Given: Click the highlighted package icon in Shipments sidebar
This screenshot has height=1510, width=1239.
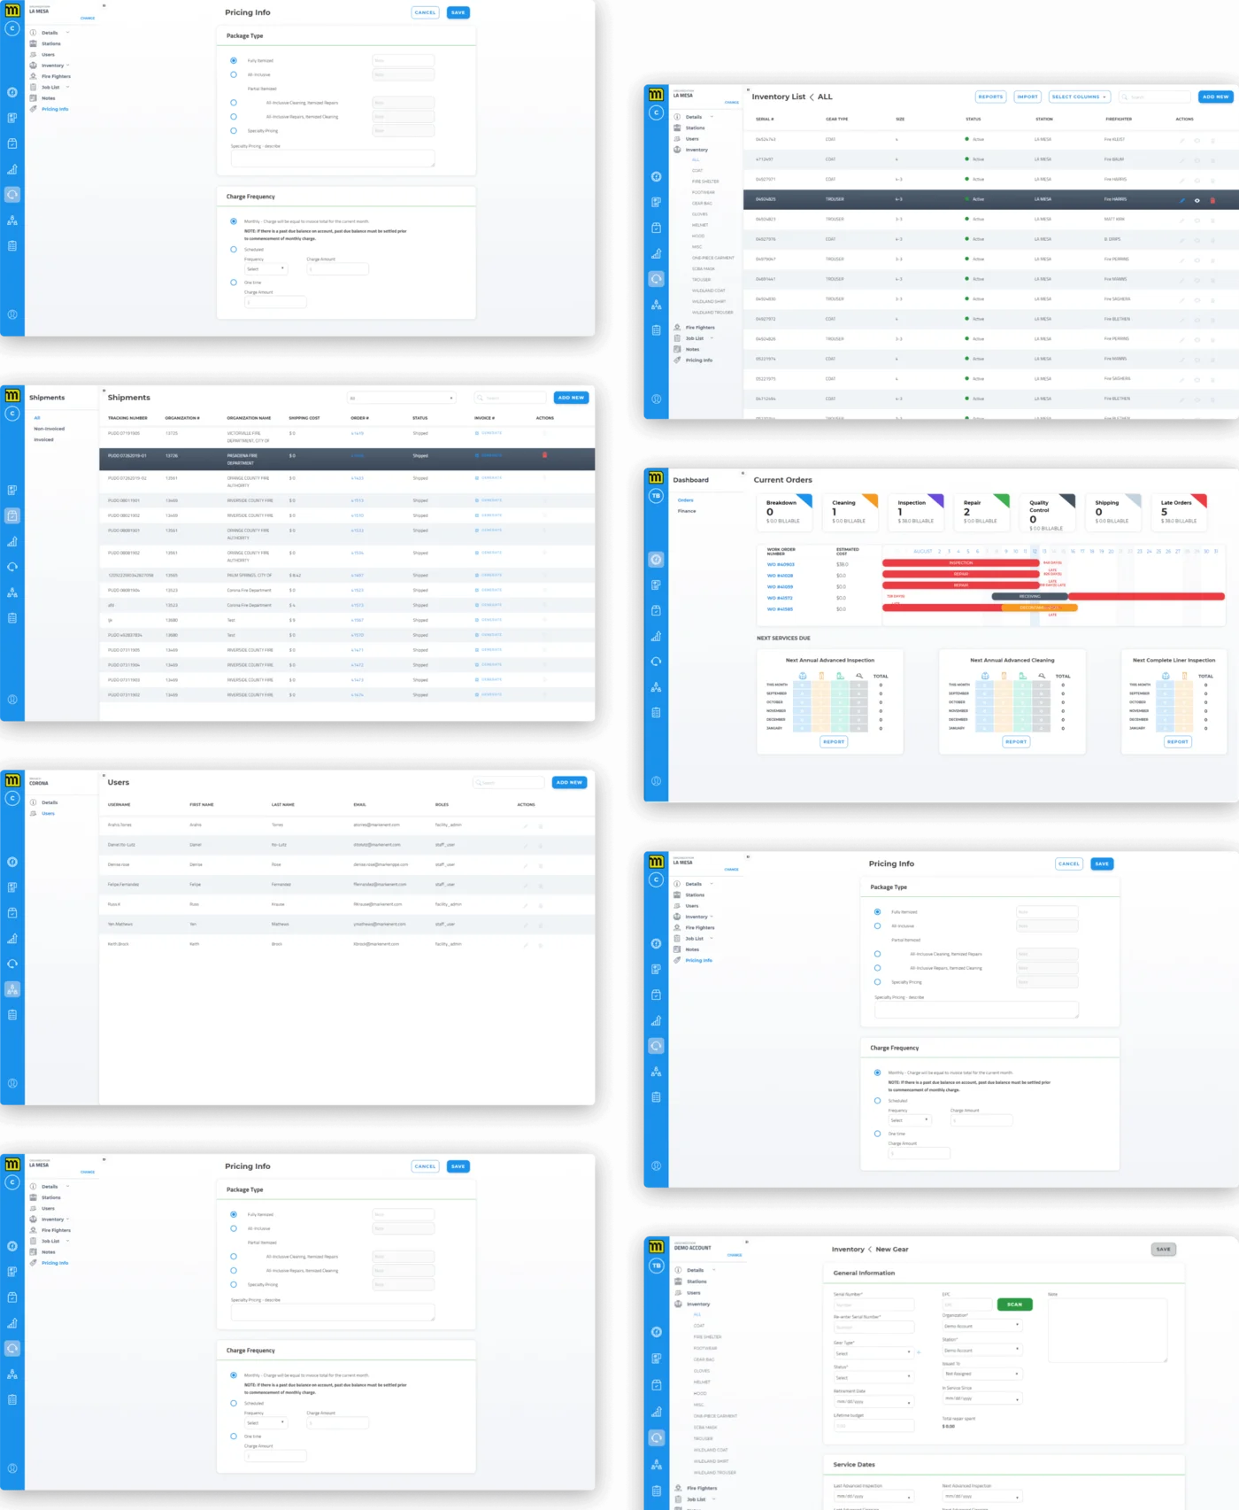Looking at the screenshot, I should 12,515.
